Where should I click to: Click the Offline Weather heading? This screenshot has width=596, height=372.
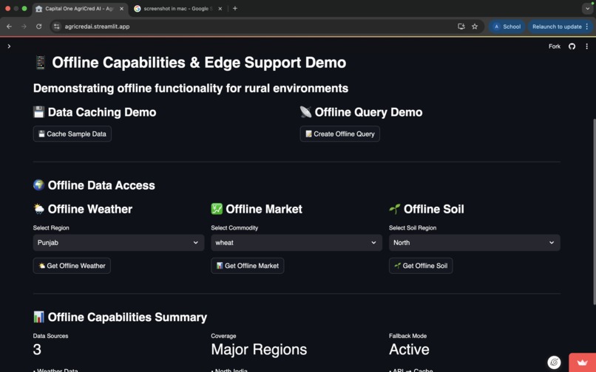[x=83, y=209]
